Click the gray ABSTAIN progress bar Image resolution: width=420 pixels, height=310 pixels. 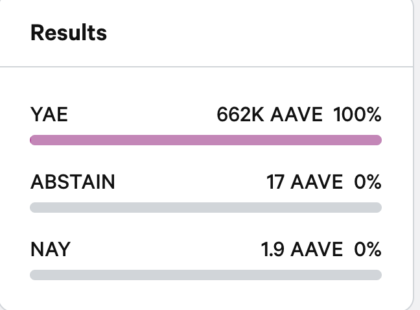click(205, 208)
